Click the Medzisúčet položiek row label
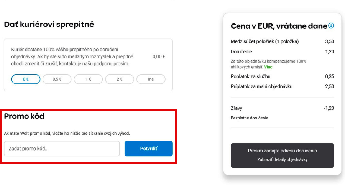The width and height of the screenshot is (345, 192). coord(264,41)
